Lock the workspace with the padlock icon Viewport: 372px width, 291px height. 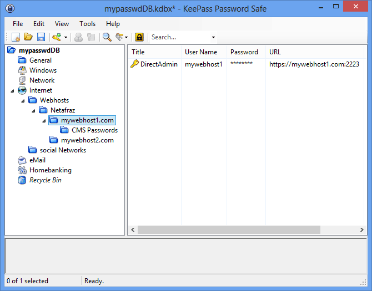click(x=139, y=37)
